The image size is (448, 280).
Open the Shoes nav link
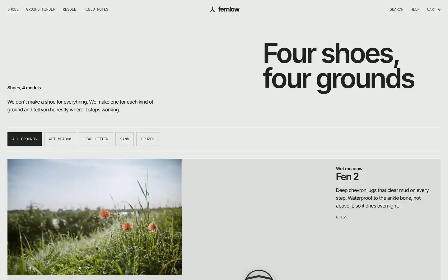[13, 9]
